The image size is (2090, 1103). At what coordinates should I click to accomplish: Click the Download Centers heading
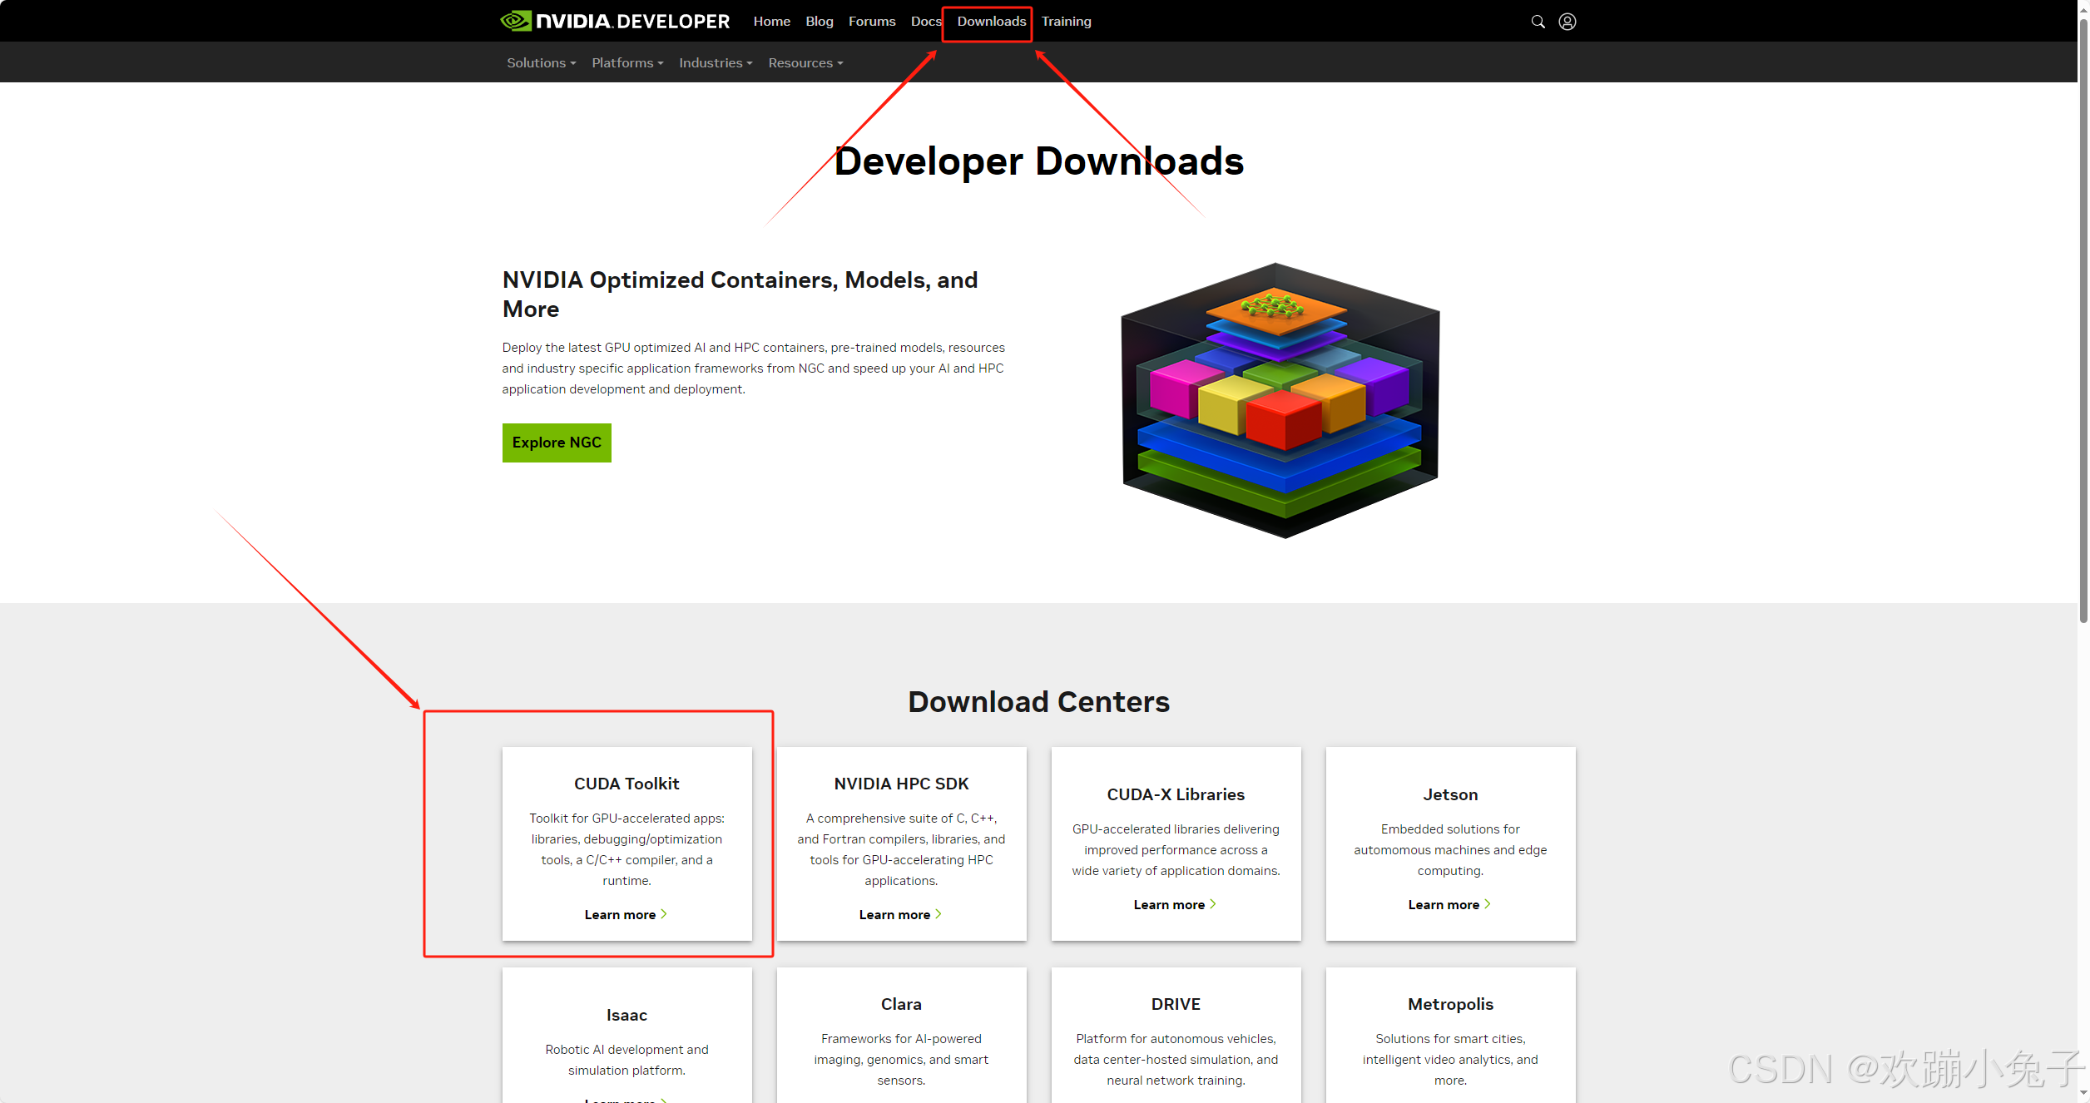point(1039,702)
